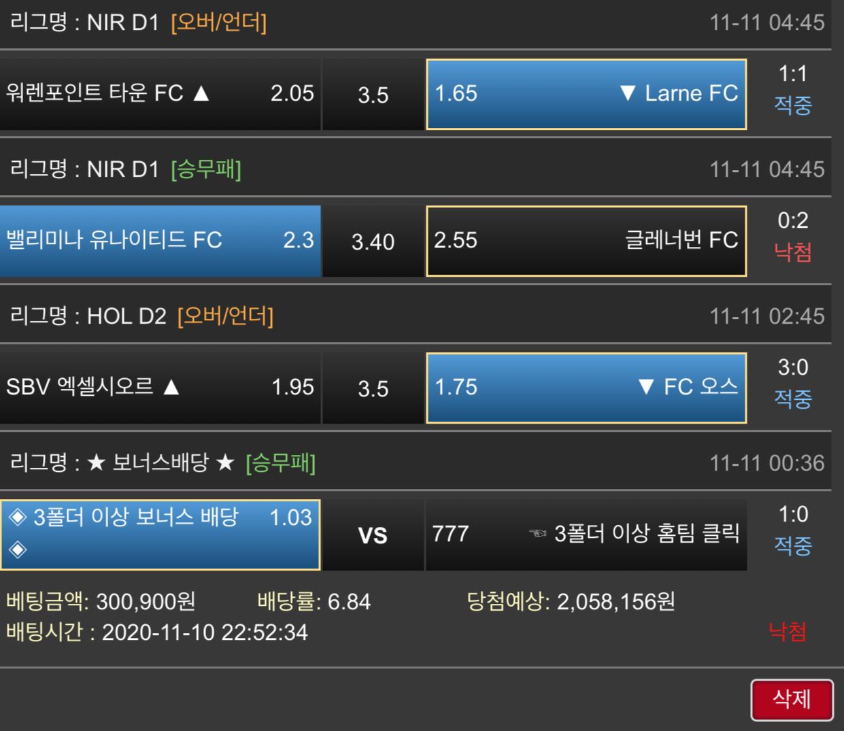The height and width of the screenshot is (731, 844).
Task: Click the orange [오버/언더] label for HOL D2
Action: [x=225, y=316]
